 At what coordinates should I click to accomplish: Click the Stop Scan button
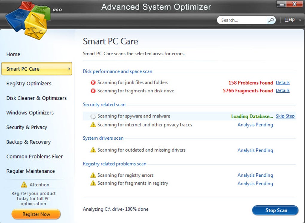coord(275,210)
